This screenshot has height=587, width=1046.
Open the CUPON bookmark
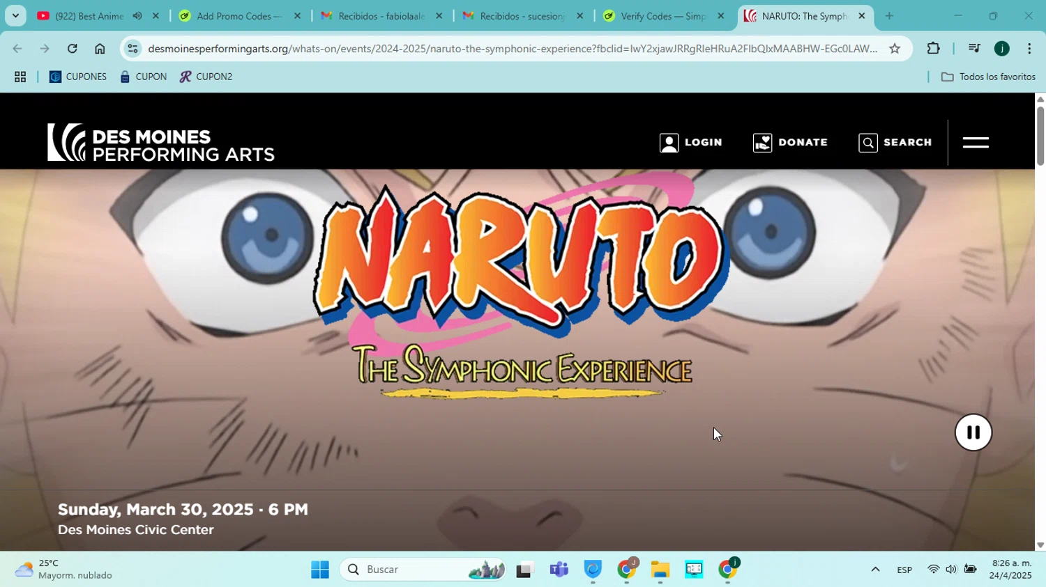pyautogui.click(x=143, y=77)
